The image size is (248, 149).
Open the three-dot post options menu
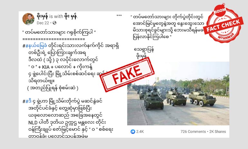[x=119, y=15]
